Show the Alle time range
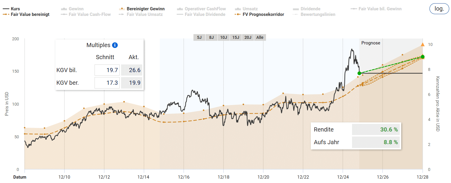The image size is (451, 183). 260,37
